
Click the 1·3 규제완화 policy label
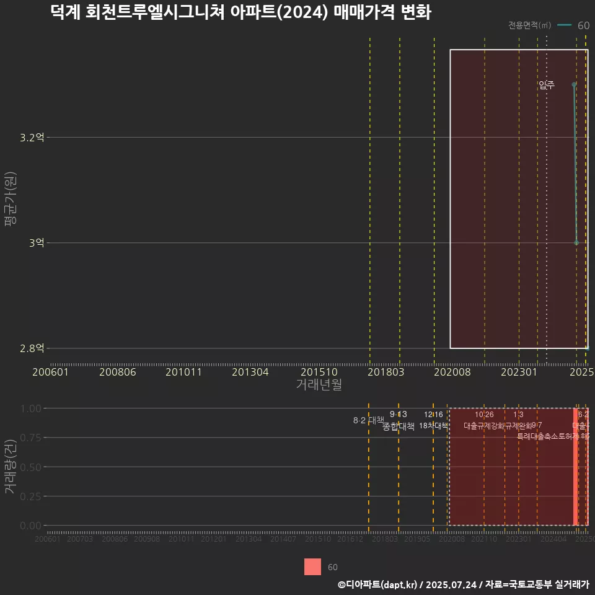pos(518,420)
